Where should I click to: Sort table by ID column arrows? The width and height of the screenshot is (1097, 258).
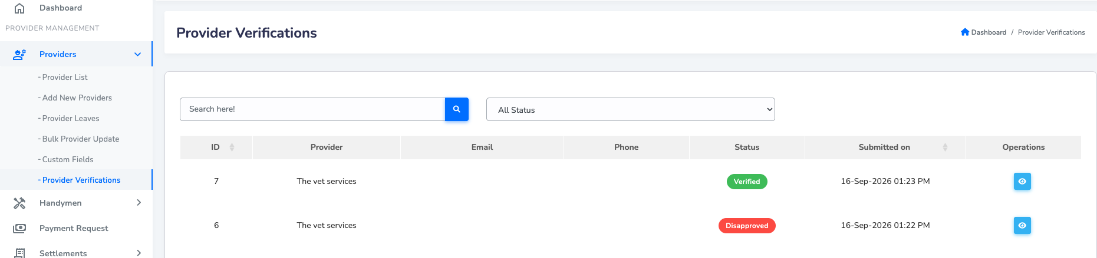point(232,148)
